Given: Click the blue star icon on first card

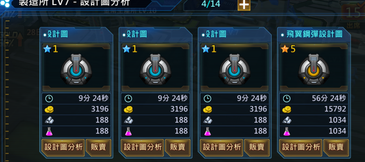Looking at the screenshot, I should (x=47, y=49).
